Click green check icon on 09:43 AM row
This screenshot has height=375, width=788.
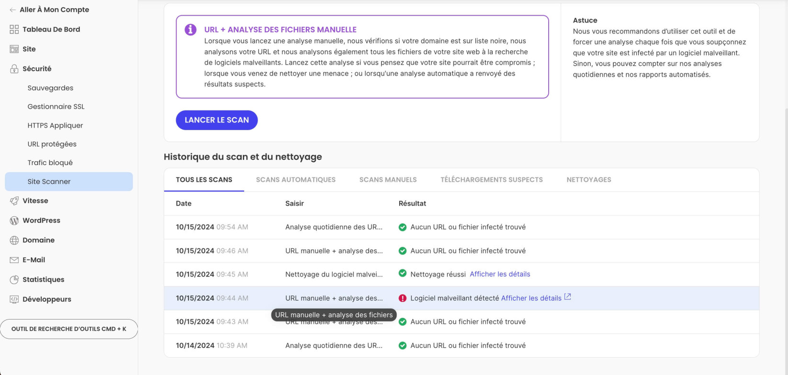pos(403,321)
